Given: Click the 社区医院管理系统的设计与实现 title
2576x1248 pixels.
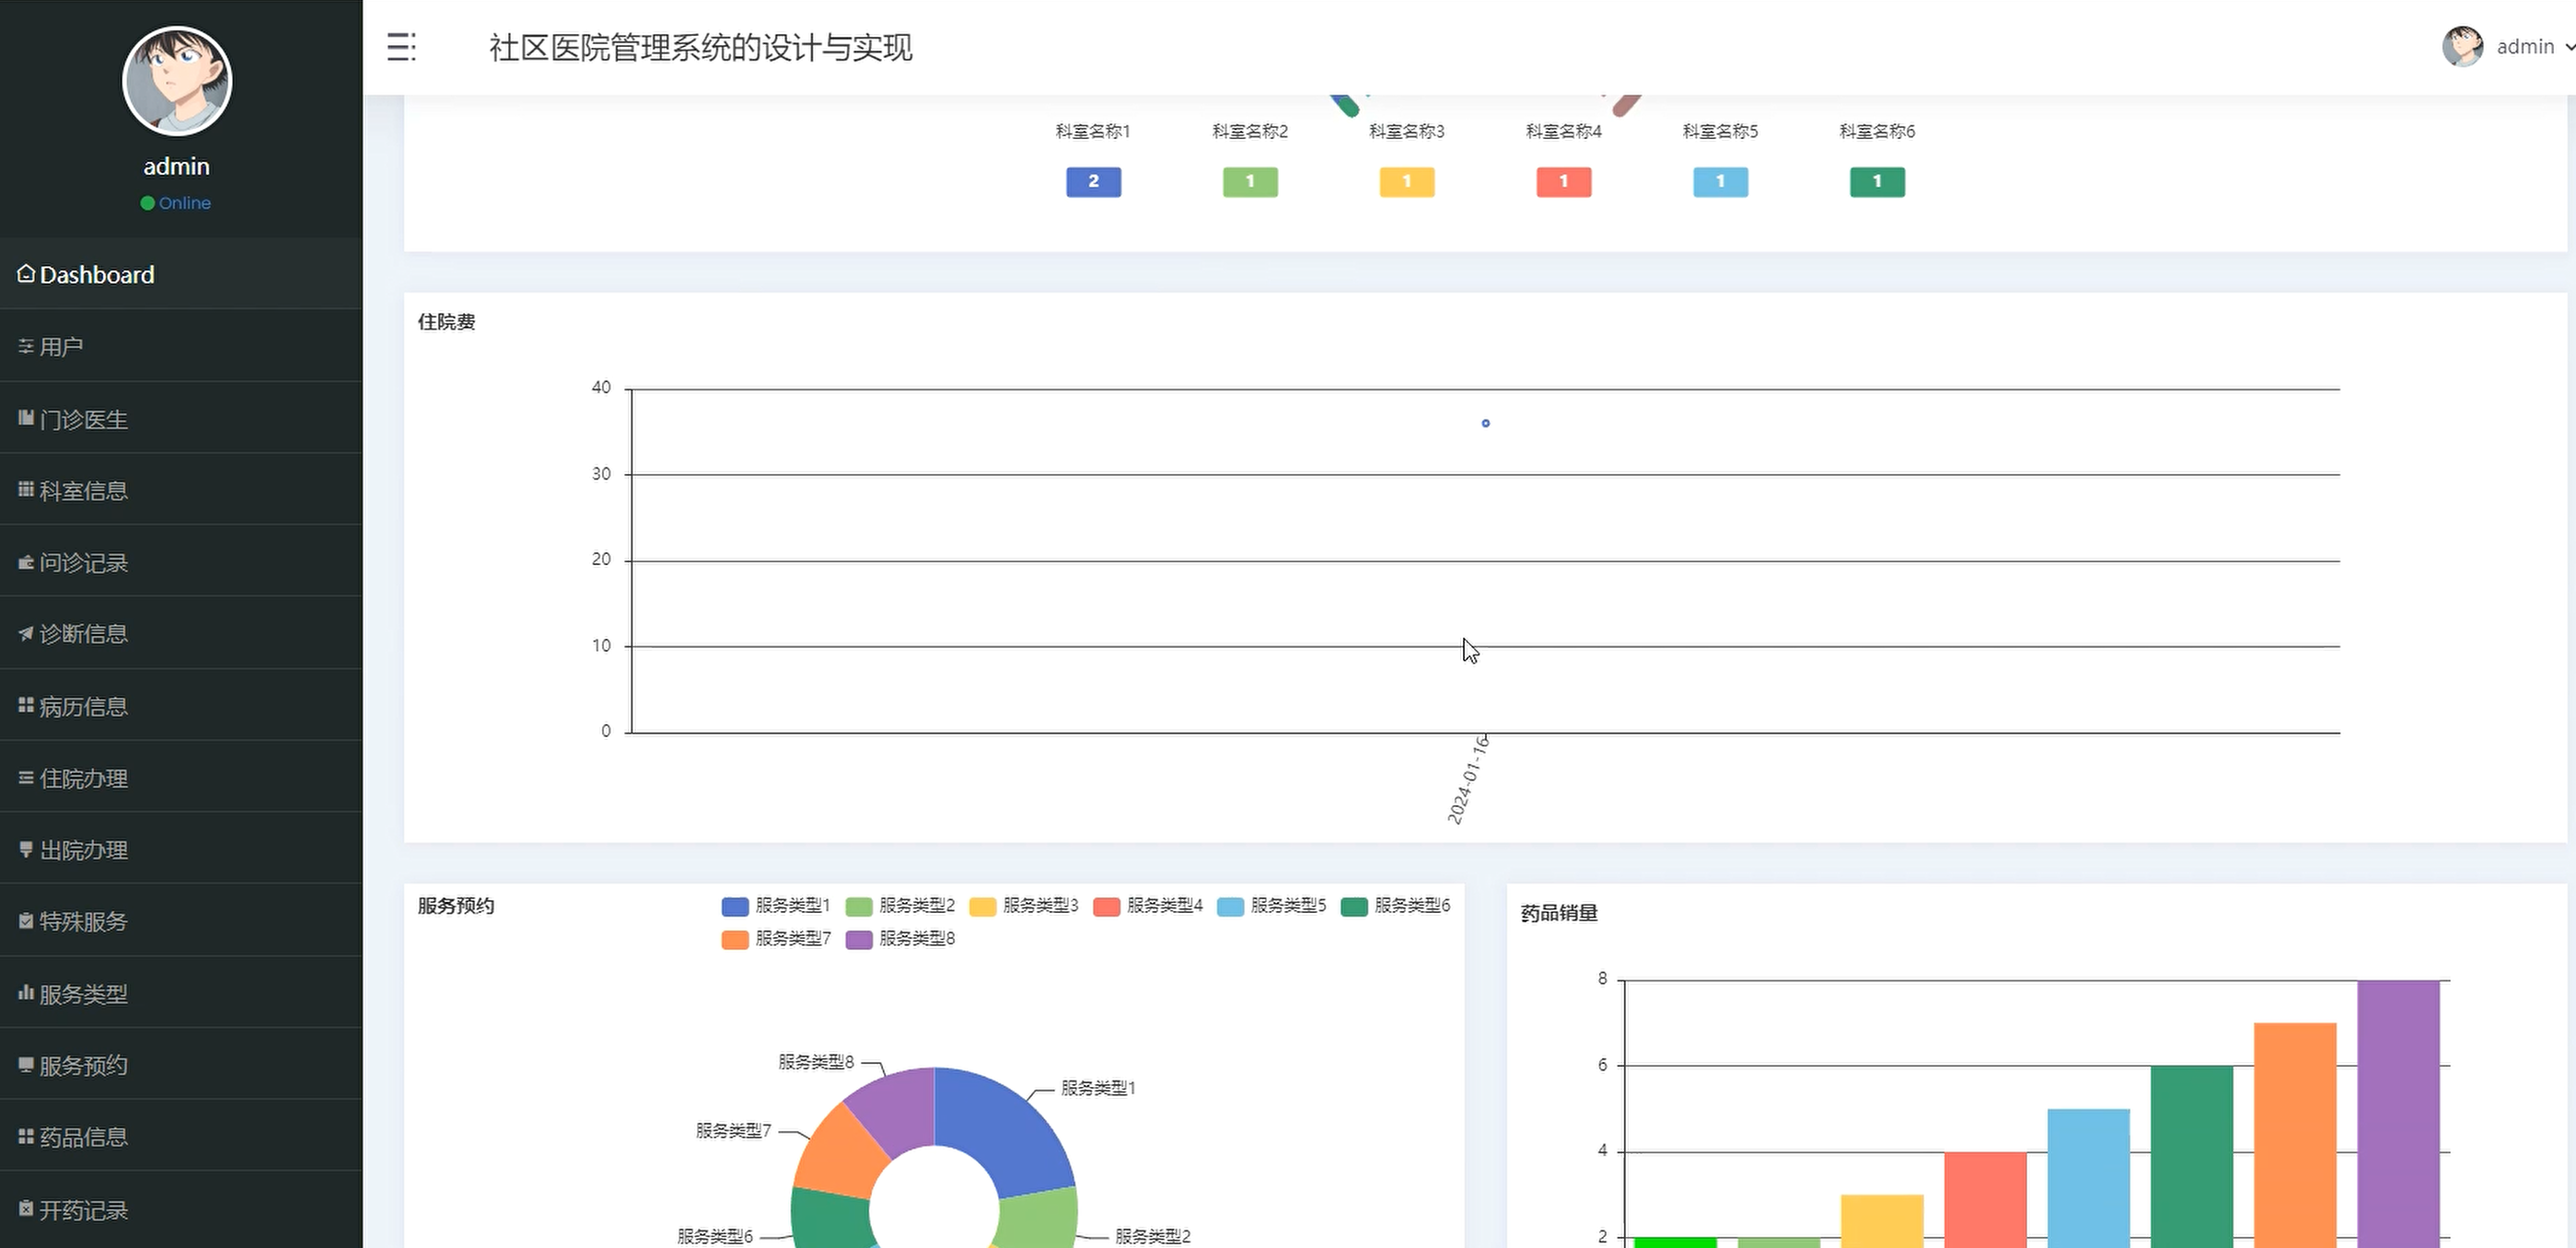Looking at the screenshot, I should point(700,47).
